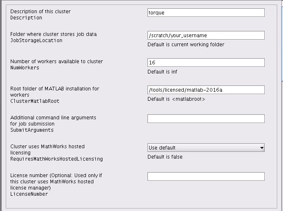This screenshot has height=211, width=283.
Task: Click "Folder where cluster stores job data" label
Action: [53, 34]
